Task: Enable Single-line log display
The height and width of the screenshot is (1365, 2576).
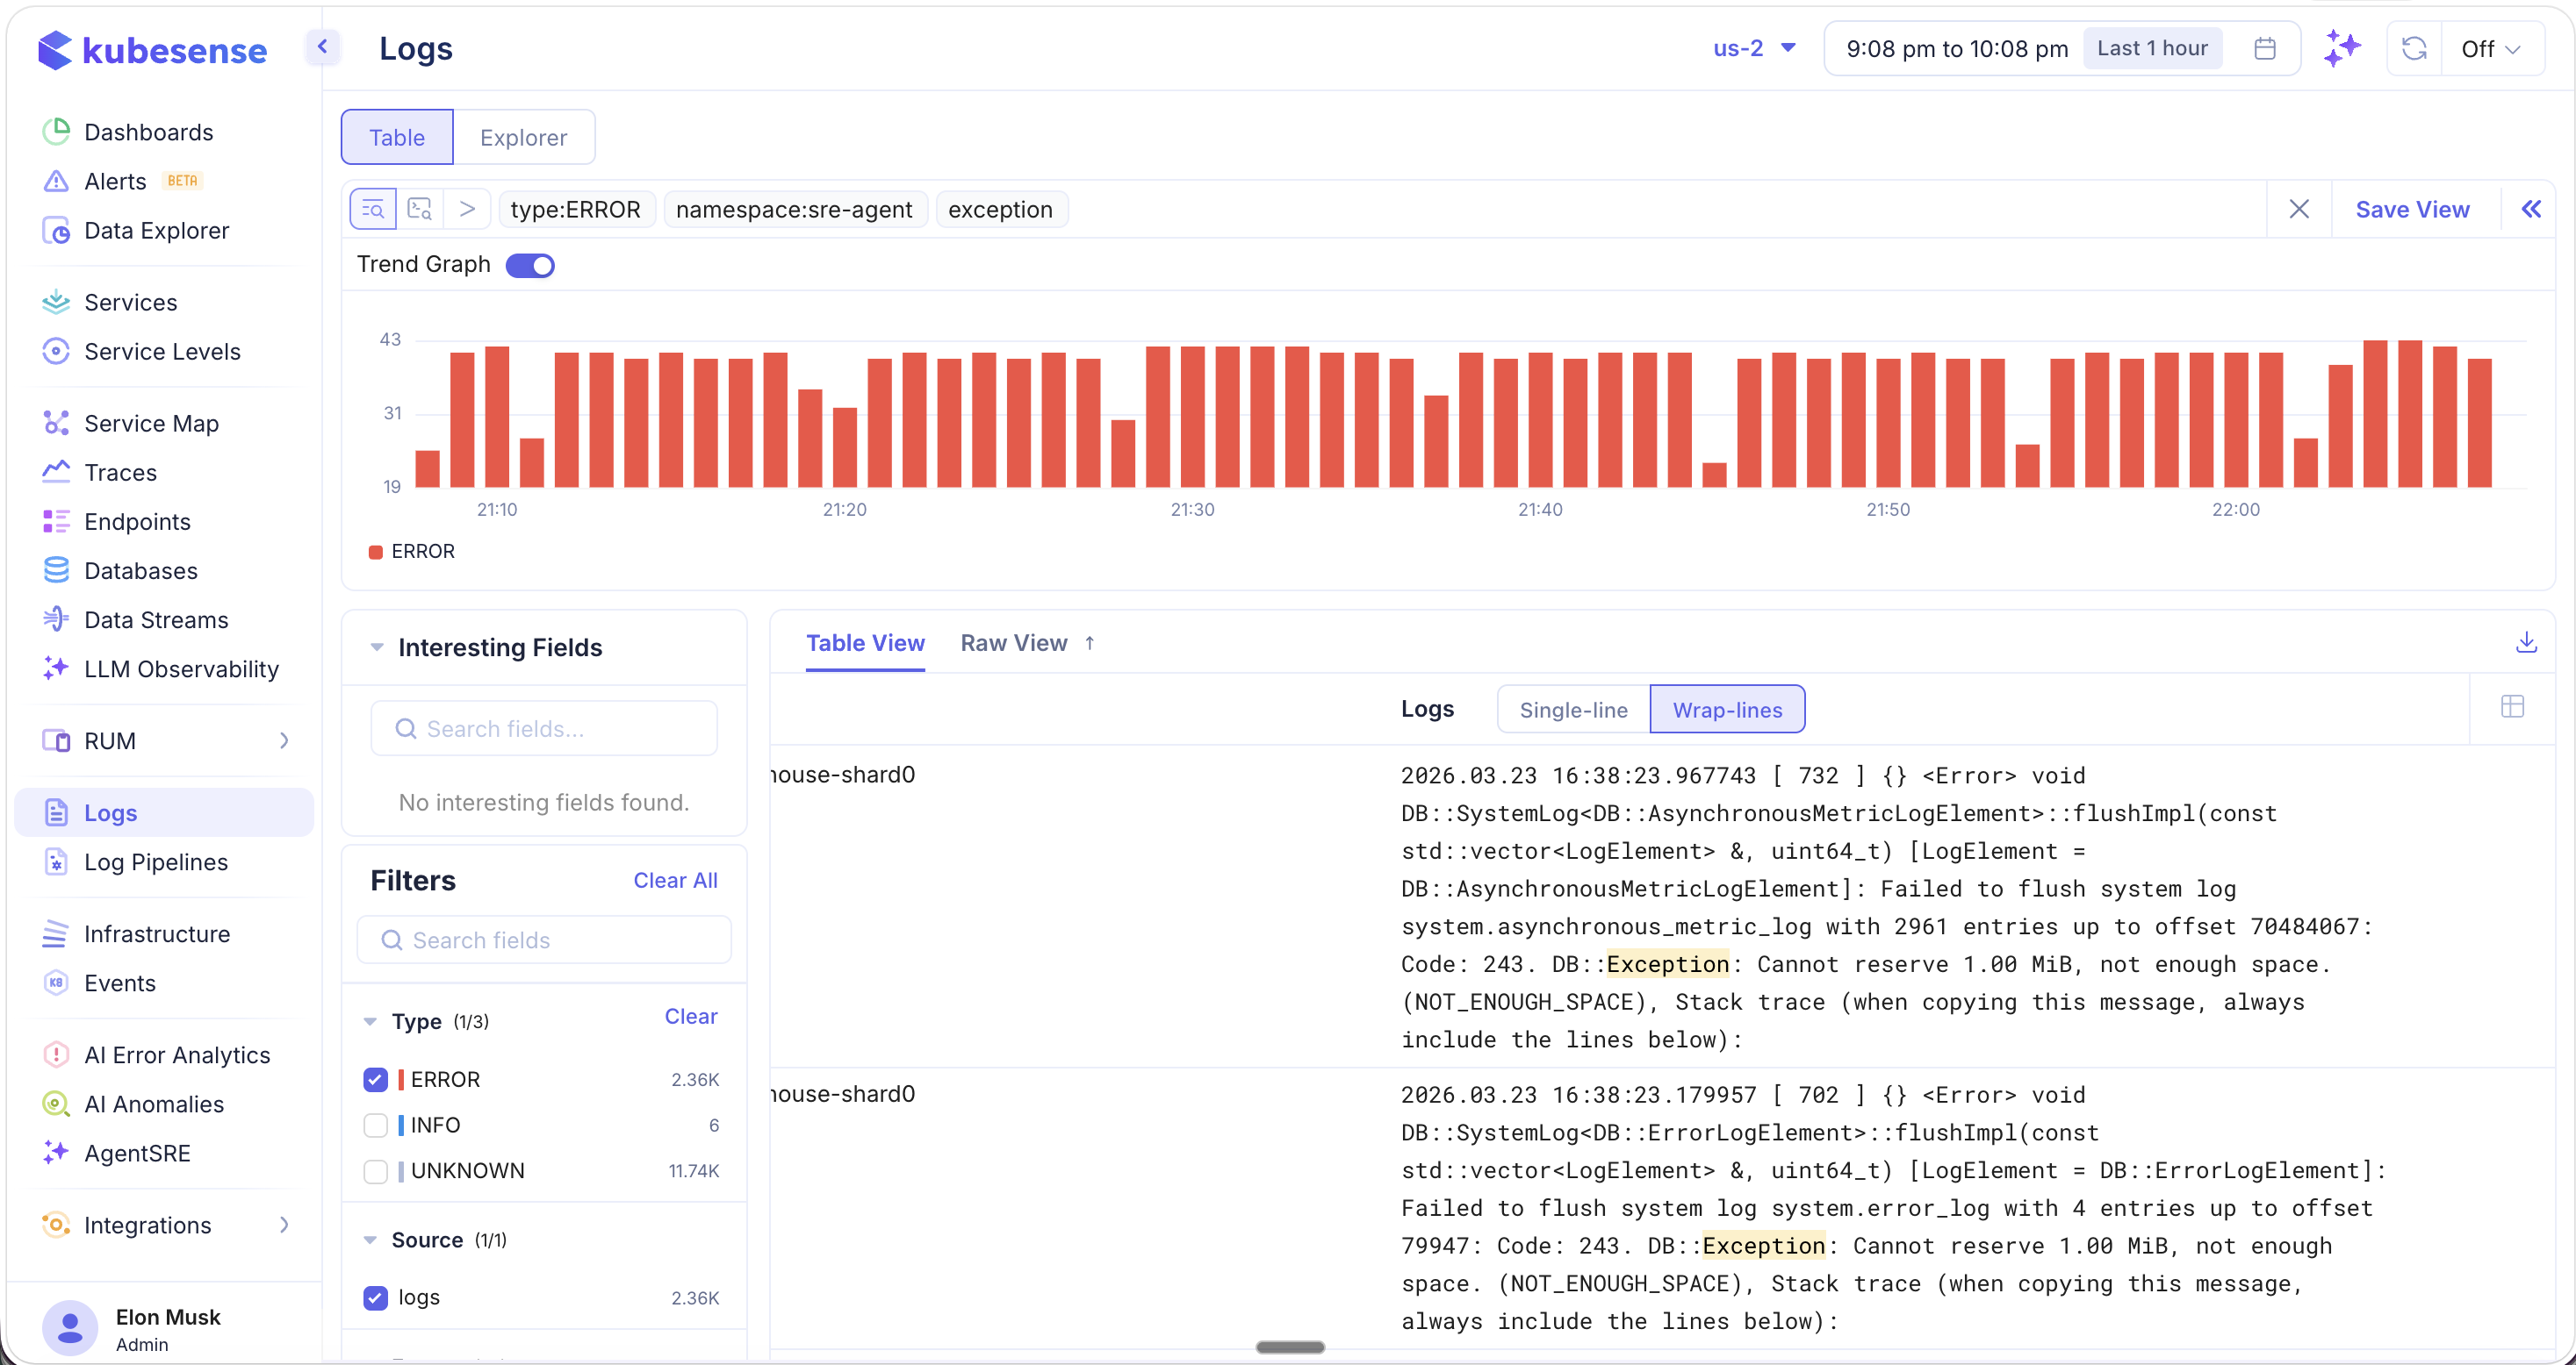Action: (x=1573, y=709)
